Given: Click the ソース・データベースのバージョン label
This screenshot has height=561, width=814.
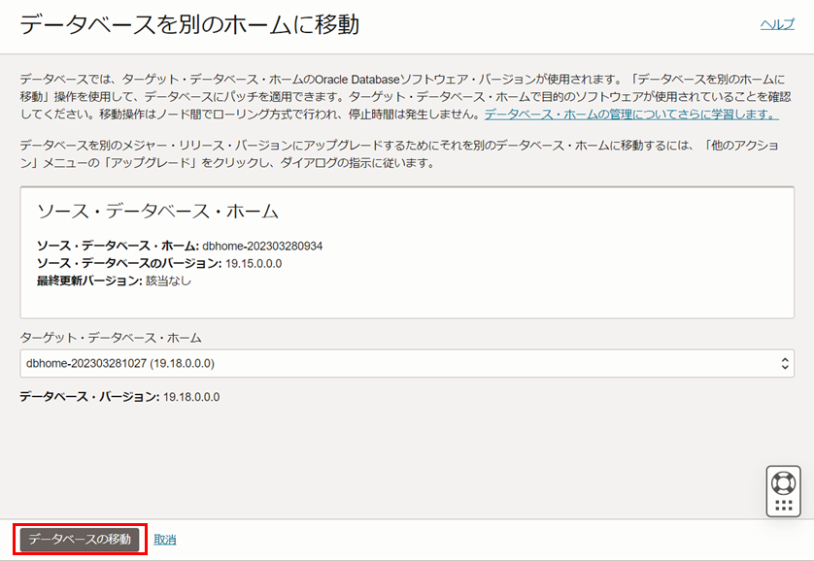Looking at the screenshot, I should 128,264.
